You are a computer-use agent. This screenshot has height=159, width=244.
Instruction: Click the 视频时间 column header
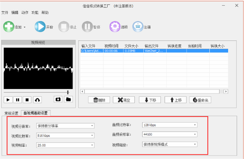(x=111, y=46)
